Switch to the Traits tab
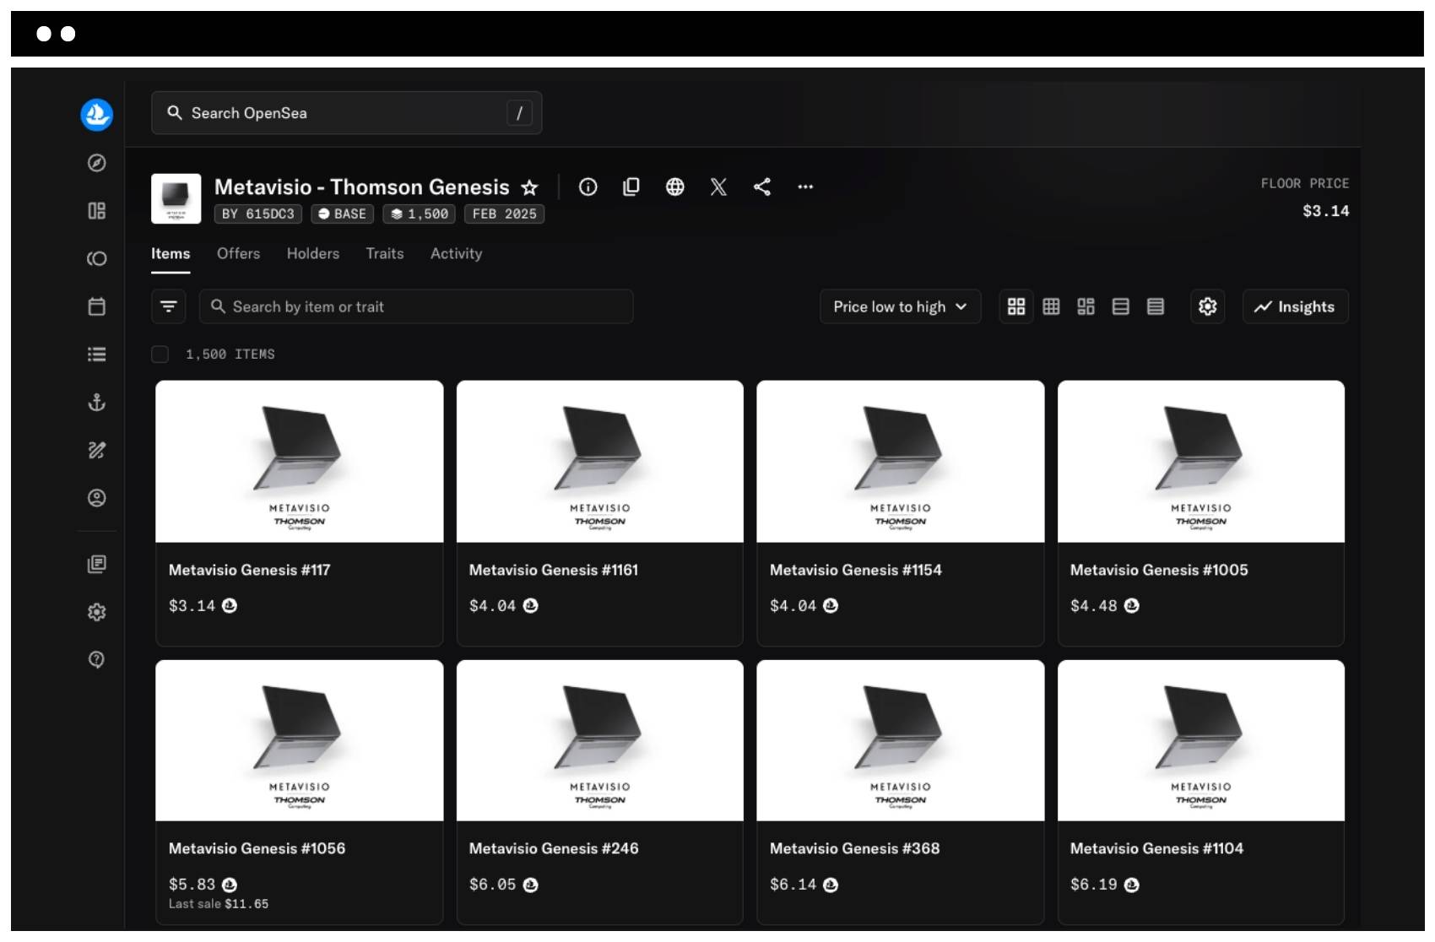This screenshot has height=942, width=1435. tap(385, 253)
